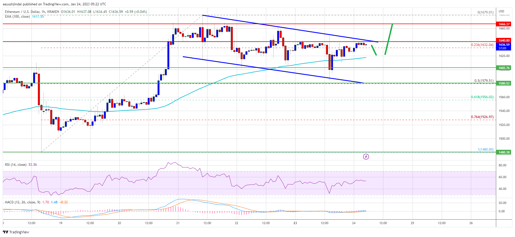Image resolution: width=515 pixels, height=237 pixels.
Task: Click the Ethereum / U.S. Dollar symbol title
Action: click(32, 12)
